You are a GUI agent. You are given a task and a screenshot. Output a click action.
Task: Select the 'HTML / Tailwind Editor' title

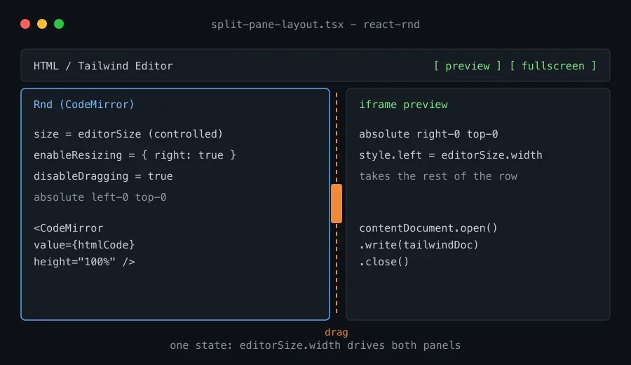(103, 66)
